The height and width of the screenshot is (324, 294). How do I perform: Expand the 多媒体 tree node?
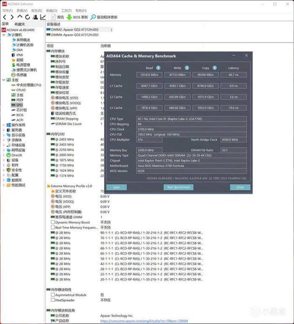(4, 140)
